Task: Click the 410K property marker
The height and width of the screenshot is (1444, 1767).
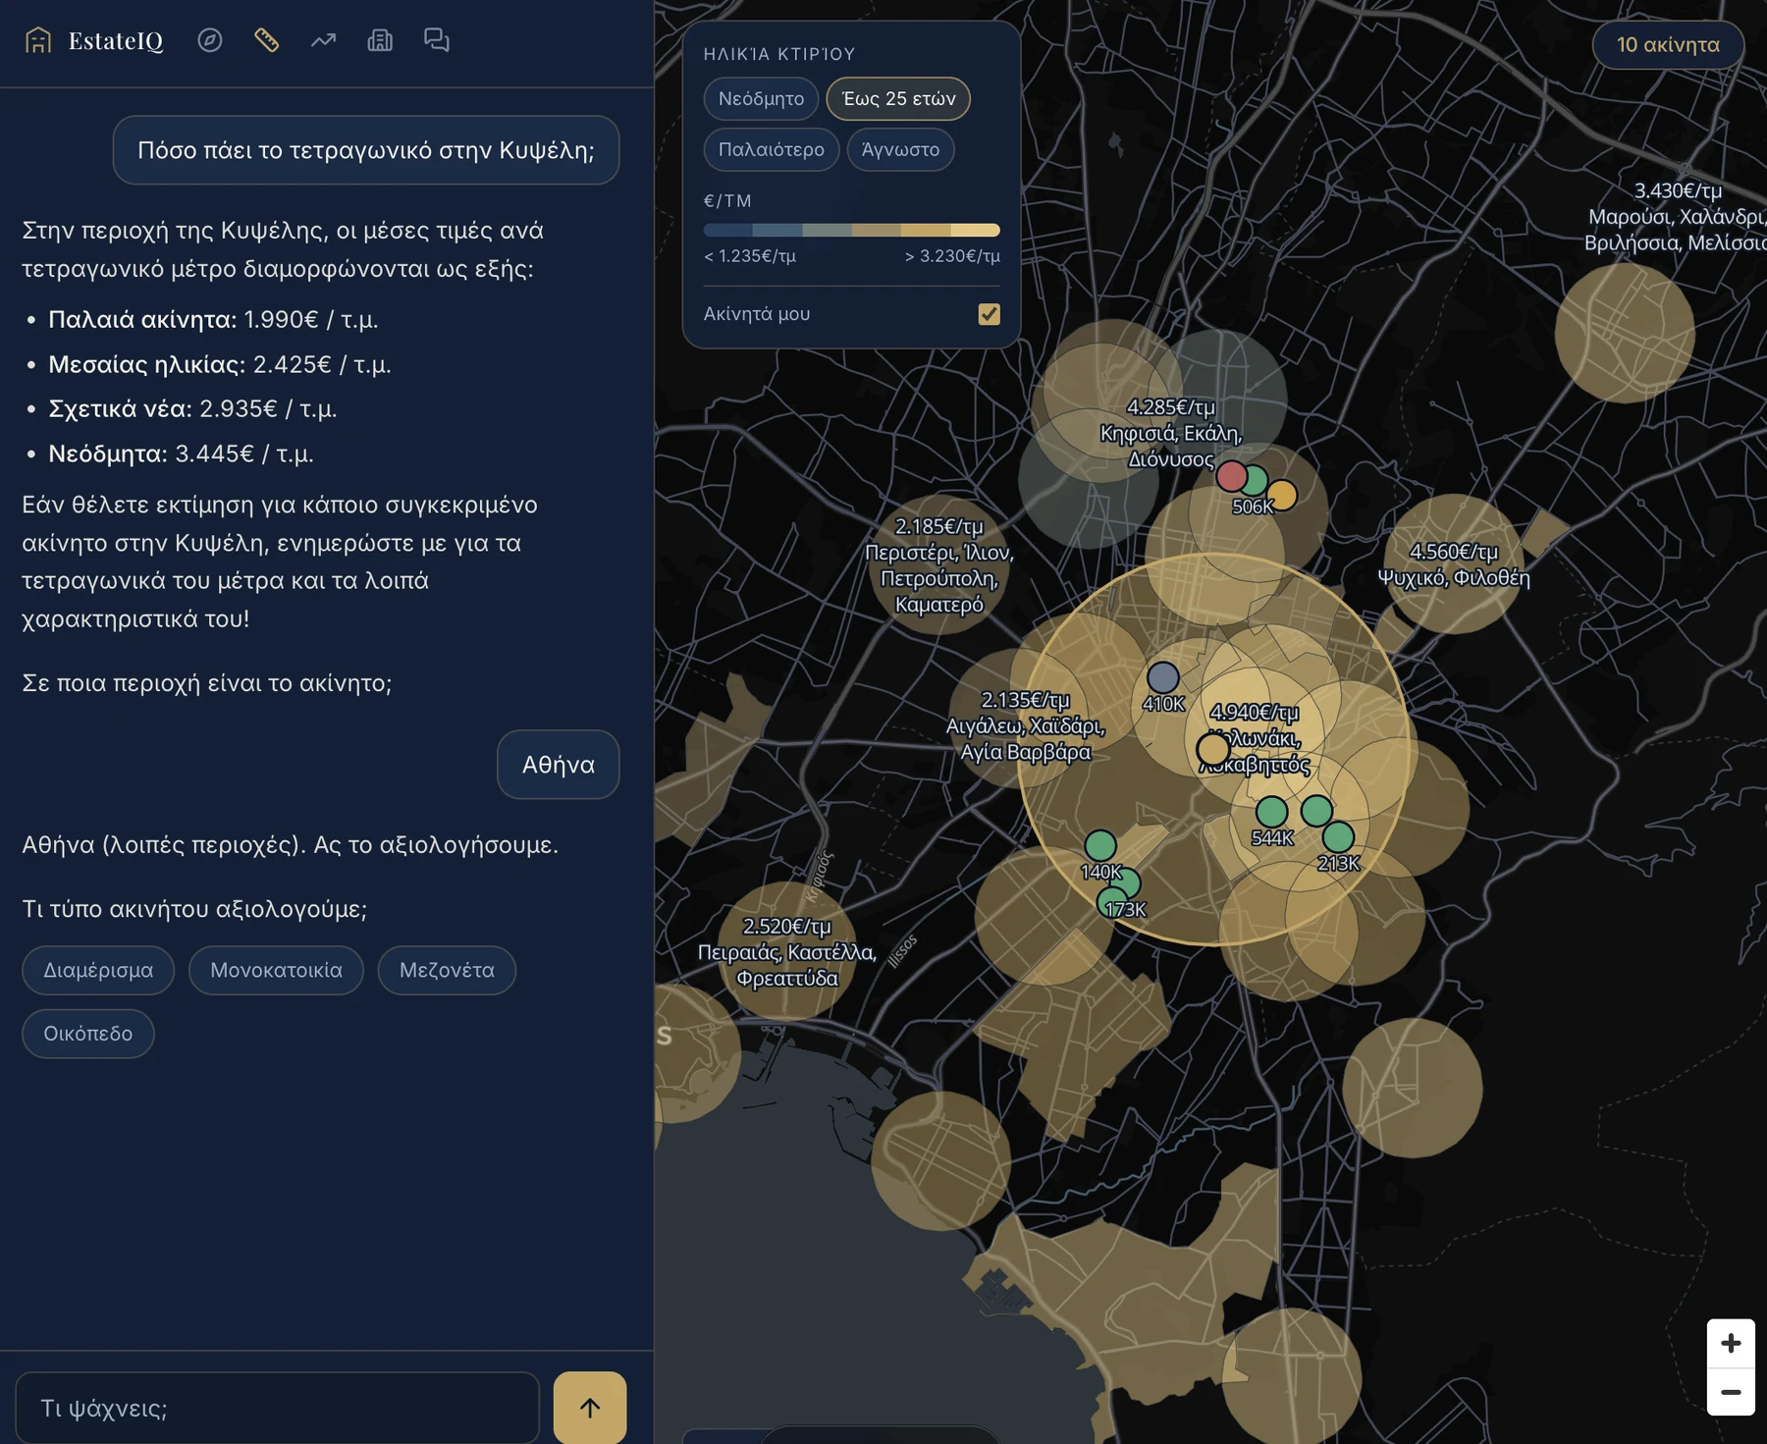Action: [1163, 678]
